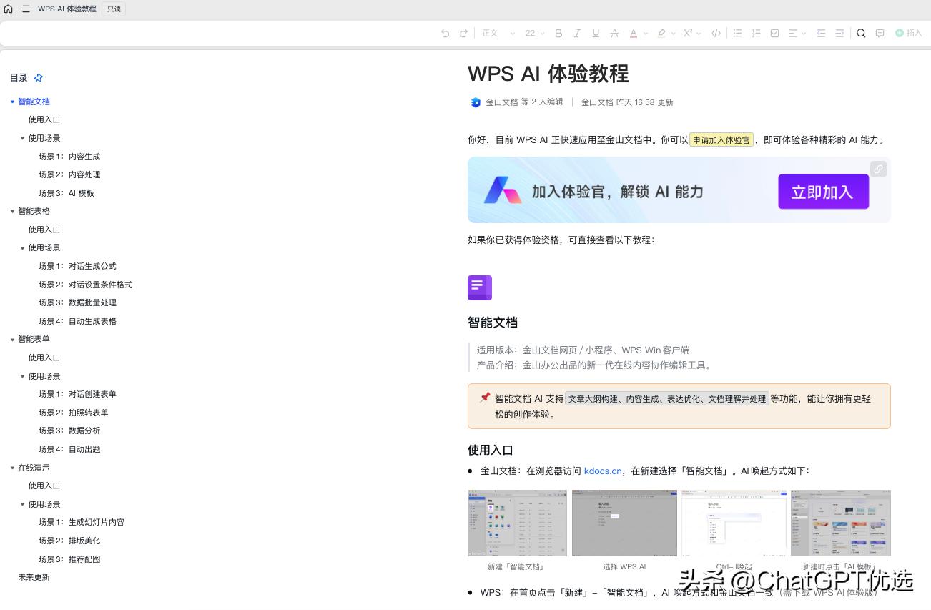Open the kdocs.cn hyperlink
This screenshot has height=610, width=931.
pyautogui.click(x=603, y=471)
